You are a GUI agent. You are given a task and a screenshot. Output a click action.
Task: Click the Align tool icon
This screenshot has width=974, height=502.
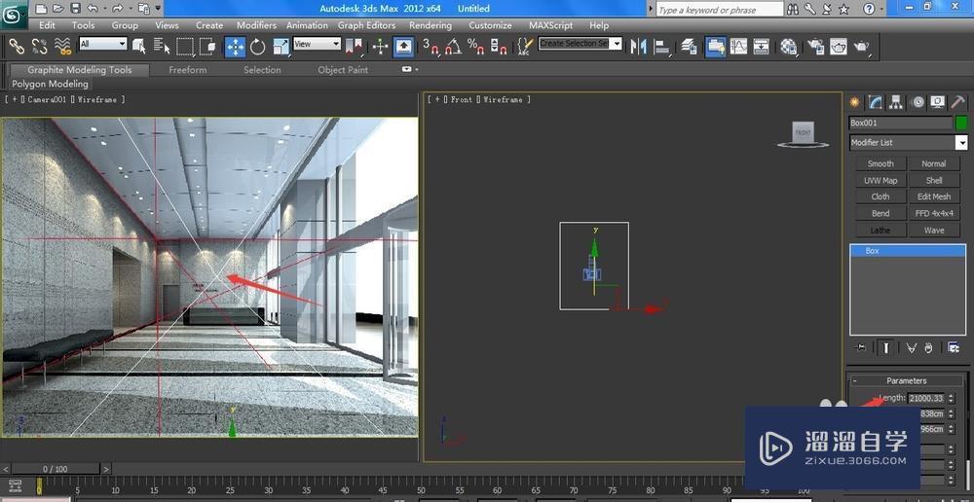click(x=661, y=47)
